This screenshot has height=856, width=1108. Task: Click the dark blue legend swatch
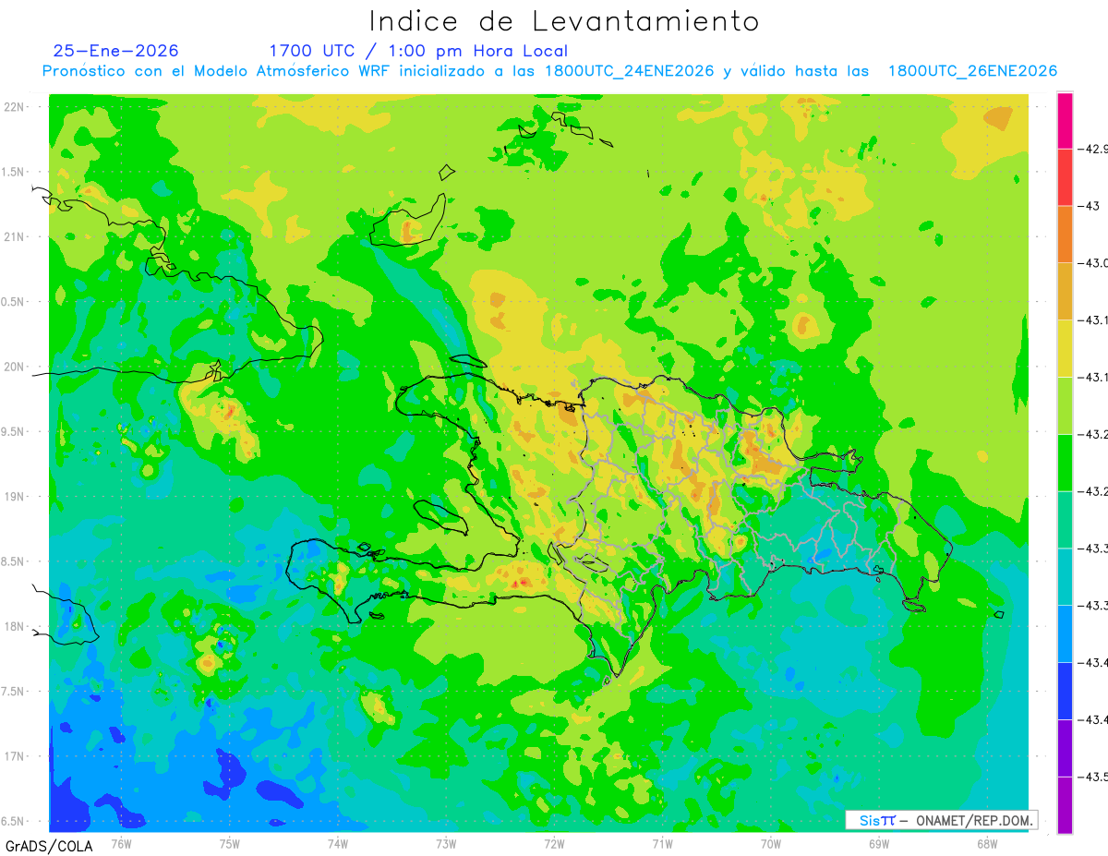tap(1065, 691)
